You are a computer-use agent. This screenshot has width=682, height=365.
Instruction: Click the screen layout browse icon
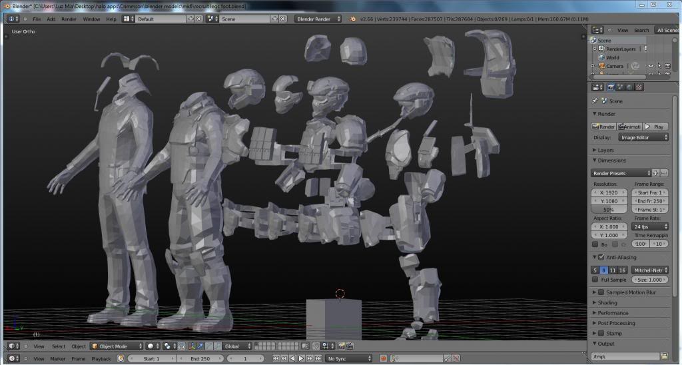128,19
